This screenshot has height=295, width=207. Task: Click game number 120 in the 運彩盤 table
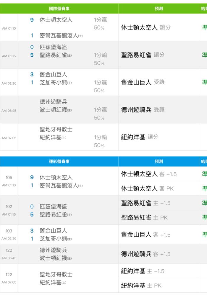click(x=9, y=250)
